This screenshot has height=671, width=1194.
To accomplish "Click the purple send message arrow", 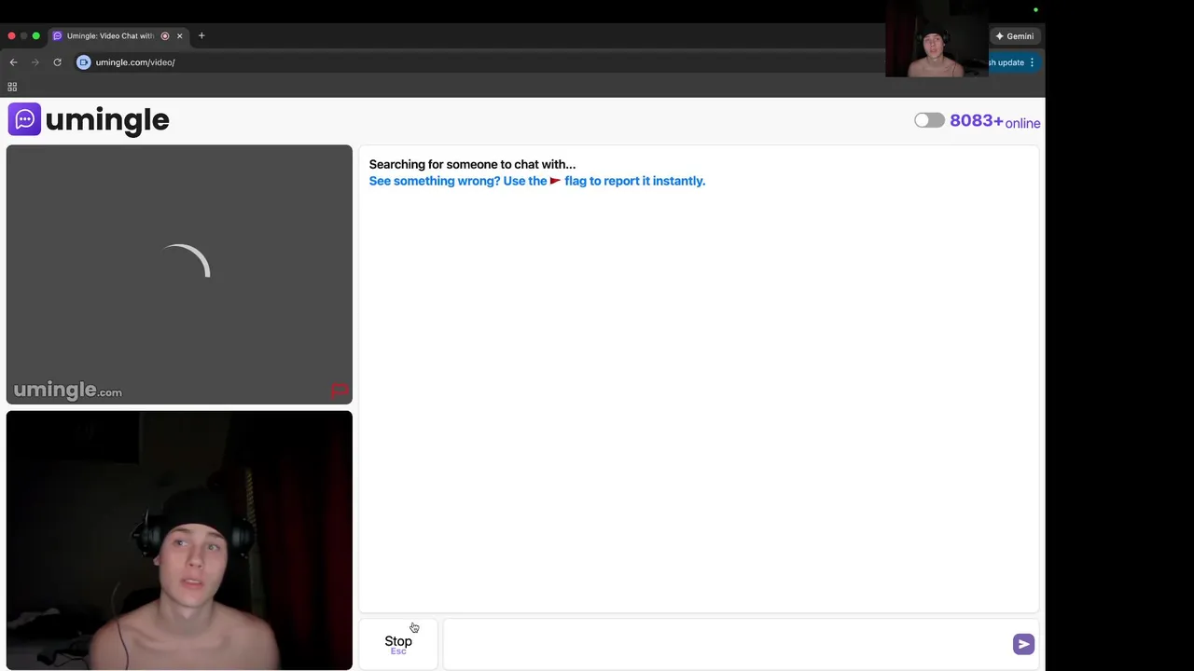I will coord(1023,644).
